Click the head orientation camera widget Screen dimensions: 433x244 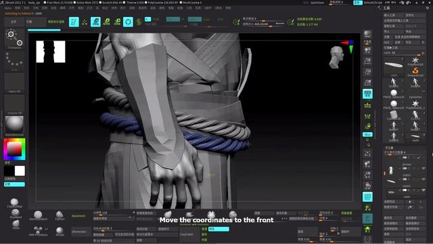click(336, 57)
